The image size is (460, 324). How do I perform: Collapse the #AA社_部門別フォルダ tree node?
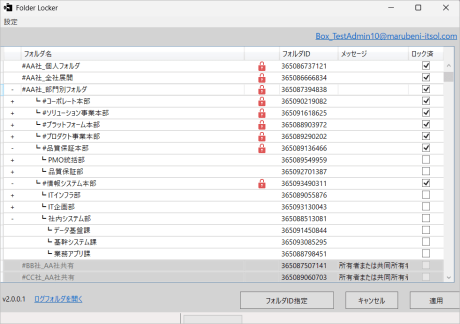(12, 90)
